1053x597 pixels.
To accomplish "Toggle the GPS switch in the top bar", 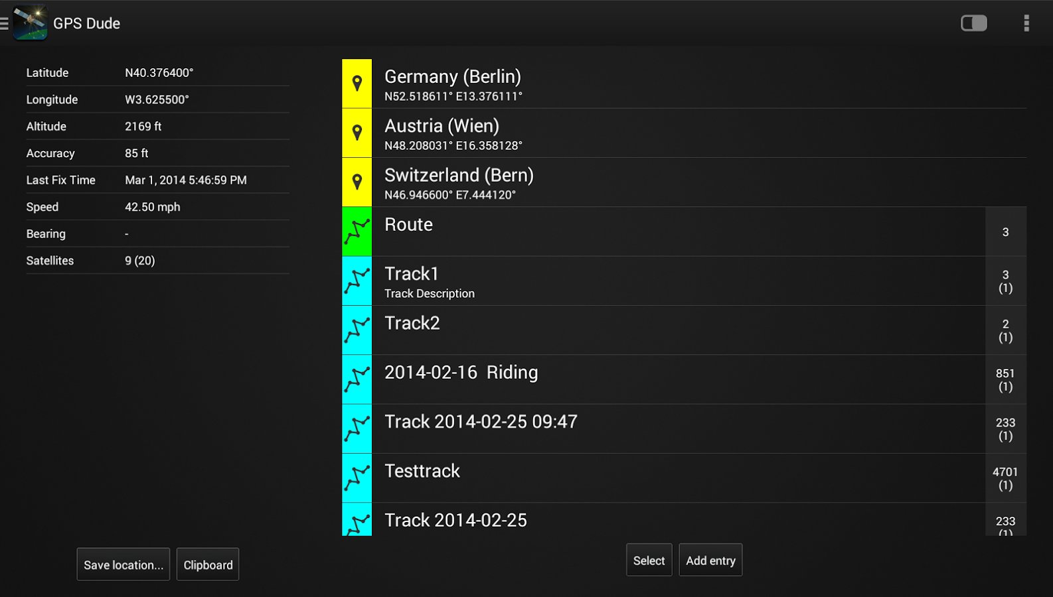I will (x=974, y=23).
